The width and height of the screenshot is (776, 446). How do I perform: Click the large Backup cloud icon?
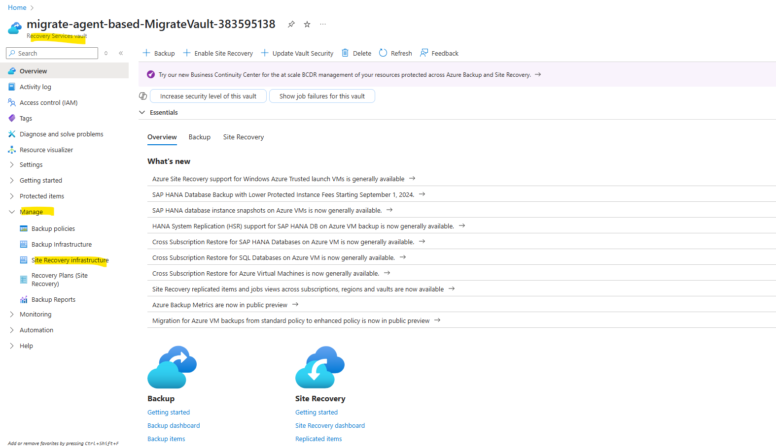coord(172,367)
